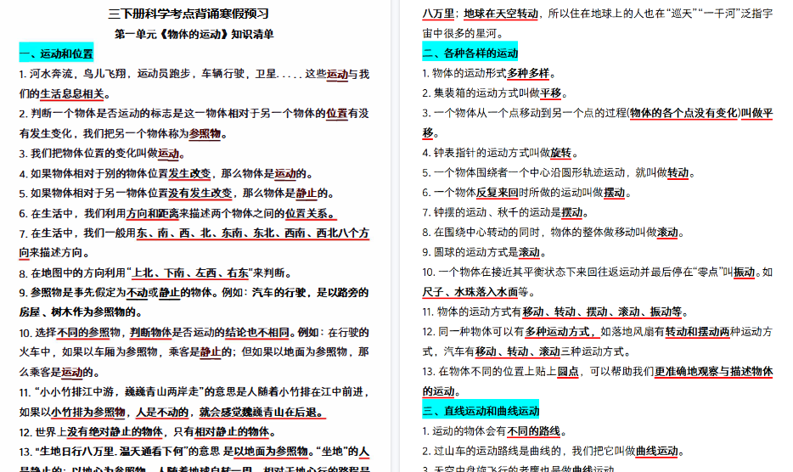Click the underlined word 振动 in item 10
Viewport: 793px width, 472px height.
744,273
